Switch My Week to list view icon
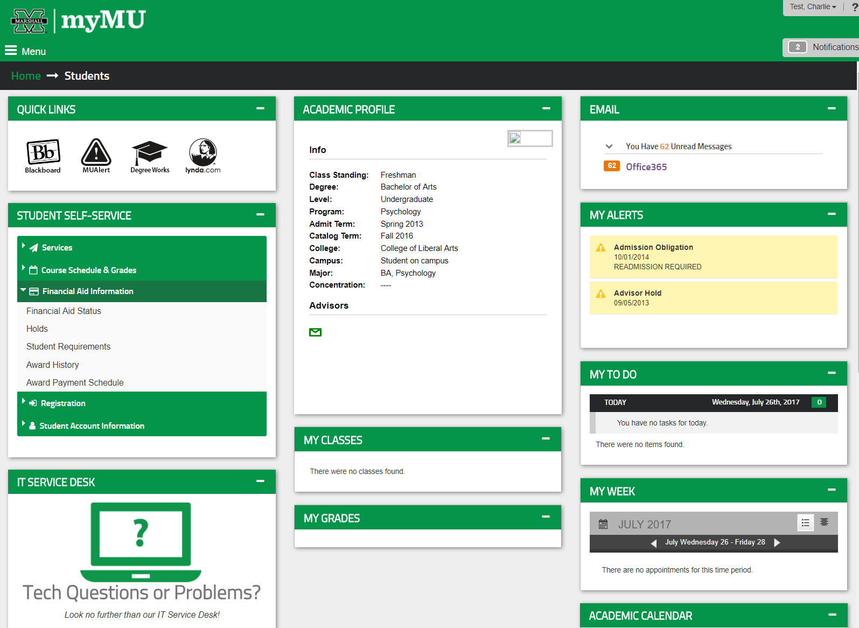This screenshot has height=628, width=859. 805,522
